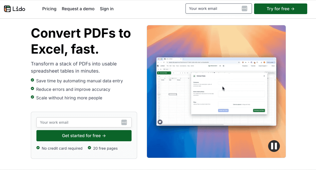Pause the demo video
The width and height of the screenshot is (316, 170).
click(x=274, y=146)
